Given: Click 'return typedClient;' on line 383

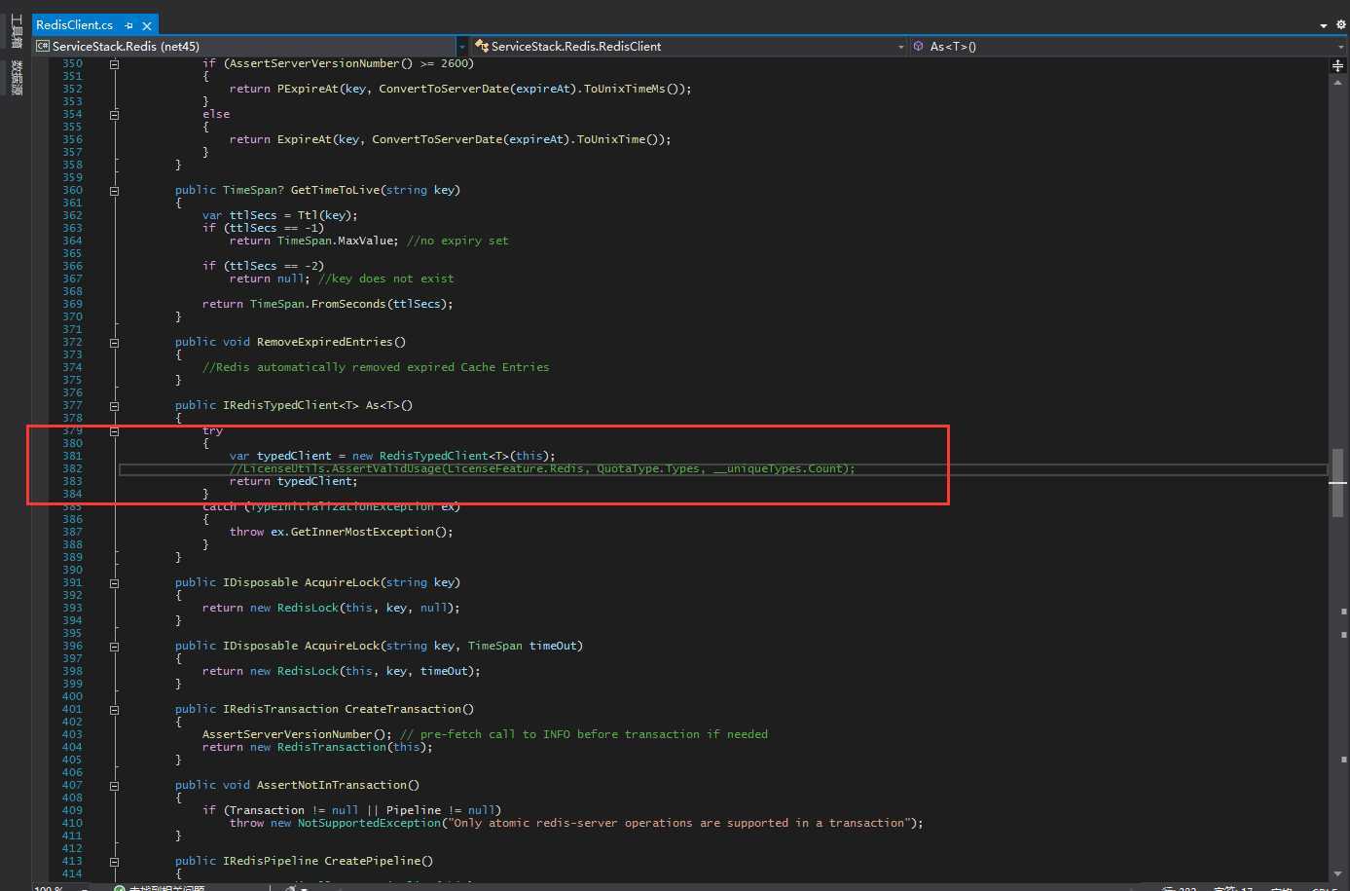Looking at the screenshot, I should tap(293, 481).
